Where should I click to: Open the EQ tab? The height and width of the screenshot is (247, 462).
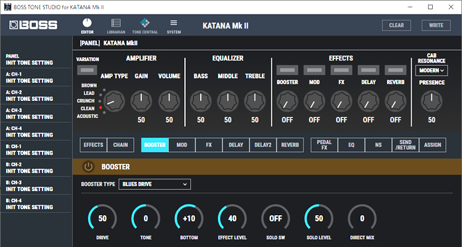pos(351,145)
